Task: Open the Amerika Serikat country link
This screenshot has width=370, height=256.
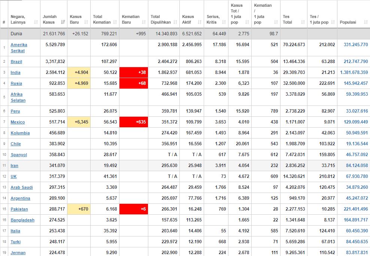Action: [19, 48]
